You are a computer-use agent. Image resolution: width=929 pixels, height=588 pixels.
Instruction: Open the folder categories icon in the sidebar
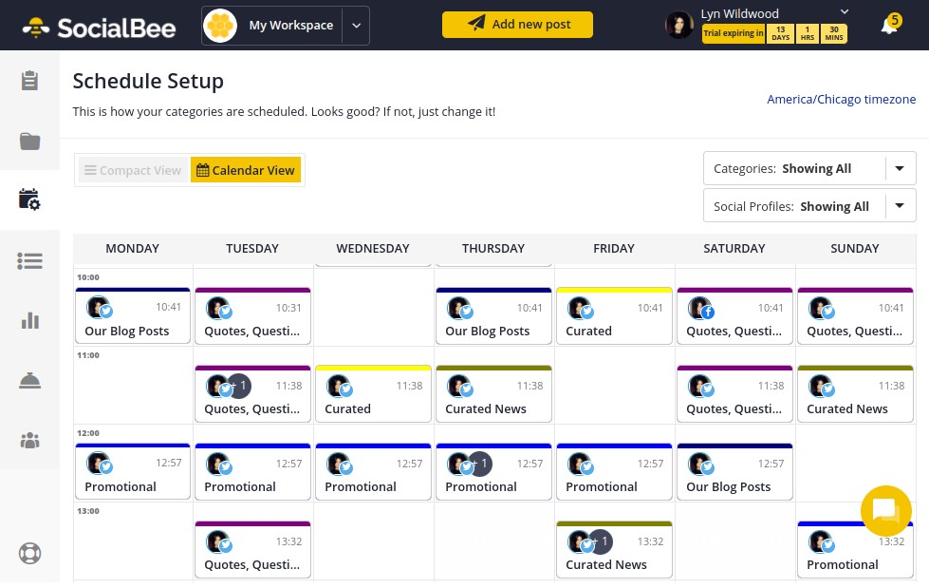click(x=29, y=141)
